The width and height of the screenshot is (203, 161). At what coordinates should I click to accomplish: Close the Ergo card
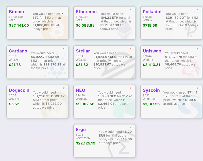coord(130,127)
